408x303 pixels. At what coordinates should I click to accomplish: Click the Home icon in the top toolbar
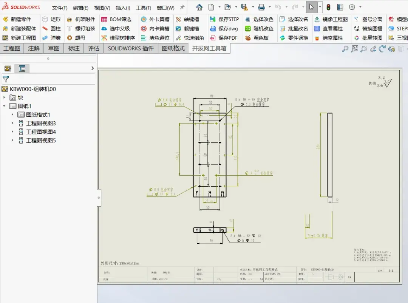pyautogui.click(x=199, y=7)
